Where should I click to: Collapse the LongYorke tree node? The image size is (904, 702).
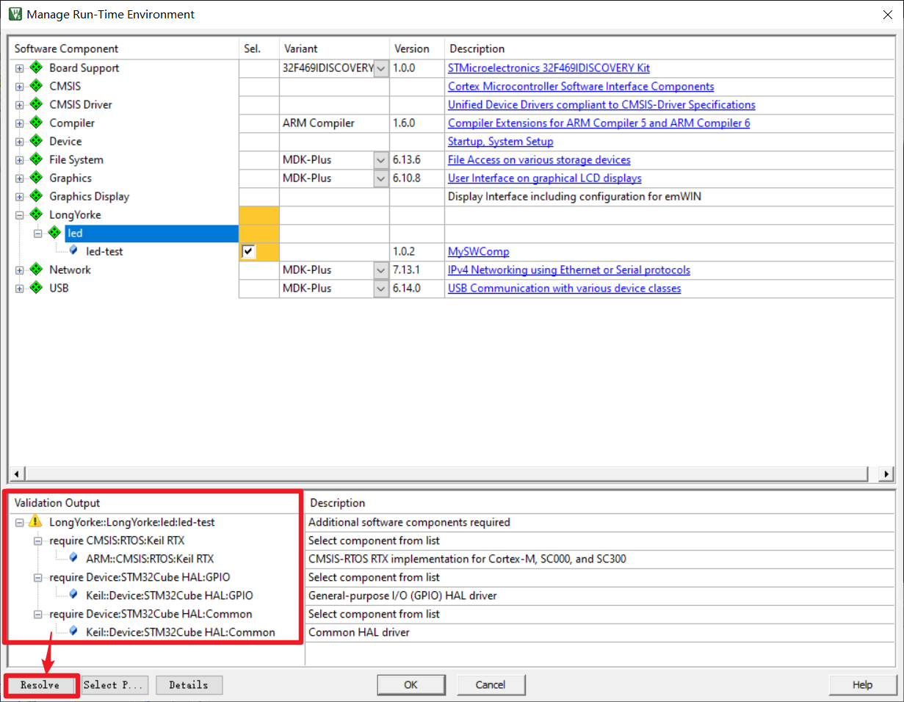(20, 215)
